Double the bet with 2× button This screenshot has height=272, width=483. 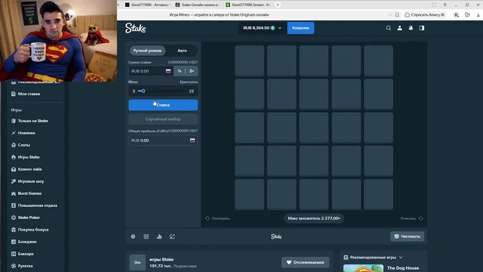point(191,71)
